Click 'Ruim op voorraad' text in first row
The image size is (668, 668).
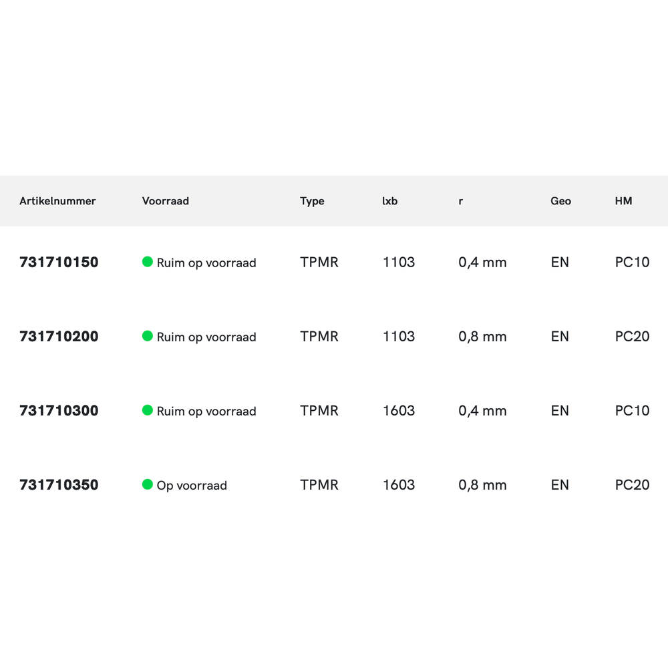[206, 263]
